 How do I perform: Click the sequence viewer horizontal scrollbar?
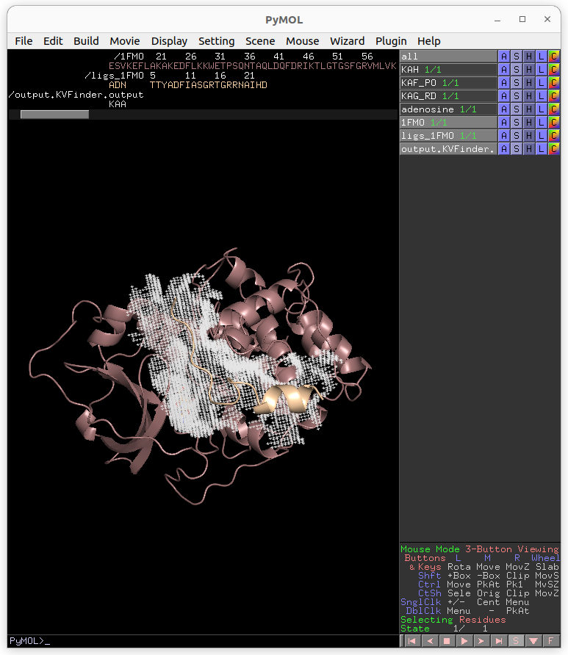pyautogui.click(x=55, y=115)
